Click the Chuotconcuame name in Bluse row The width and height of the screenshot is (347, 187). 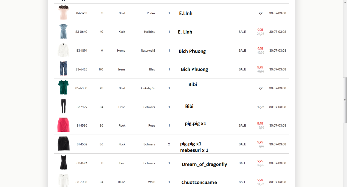(x=199, y=182)
